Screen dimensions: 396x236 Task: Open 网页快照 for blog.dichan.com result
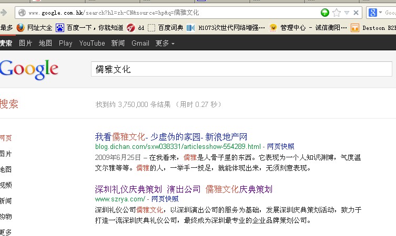tap(281, 146)
